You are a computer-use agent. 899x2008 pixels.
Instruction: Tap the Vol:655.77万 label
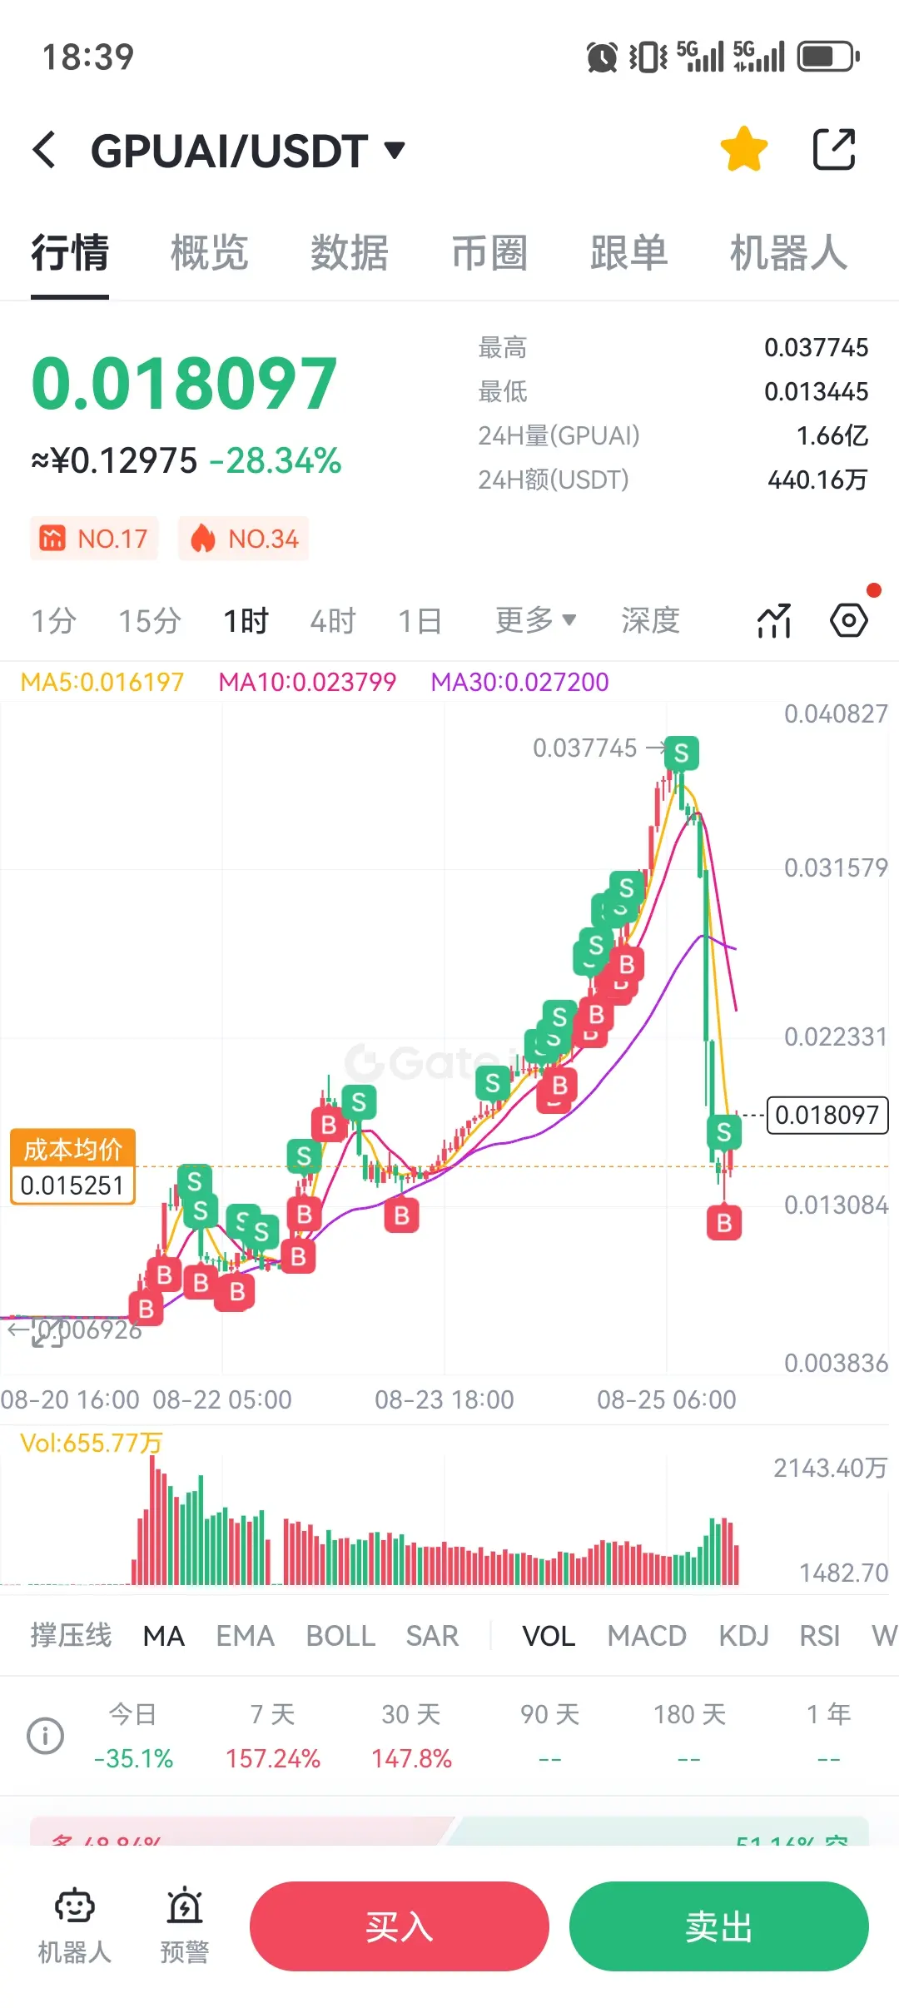[92, 1443]
